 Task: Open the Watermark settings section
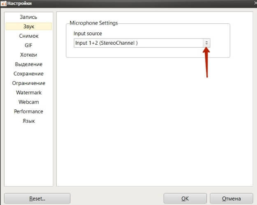pos(28,93)
